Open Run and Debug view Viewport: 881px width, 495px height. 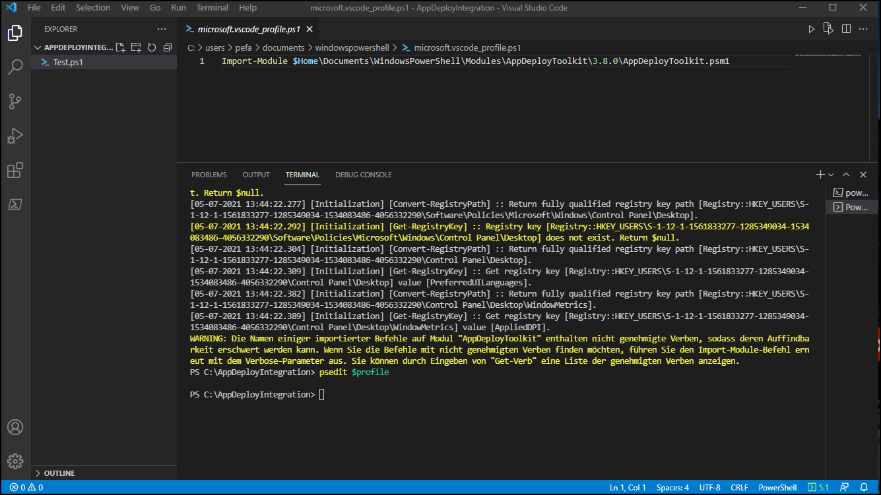point(15,136)
